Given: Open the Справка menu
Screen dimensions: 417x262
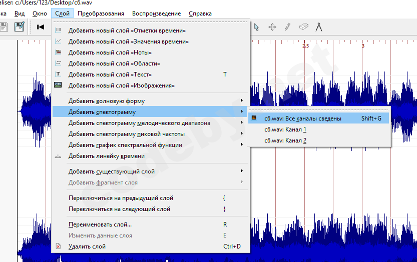Looking at the screenshot, I should 200,13.
